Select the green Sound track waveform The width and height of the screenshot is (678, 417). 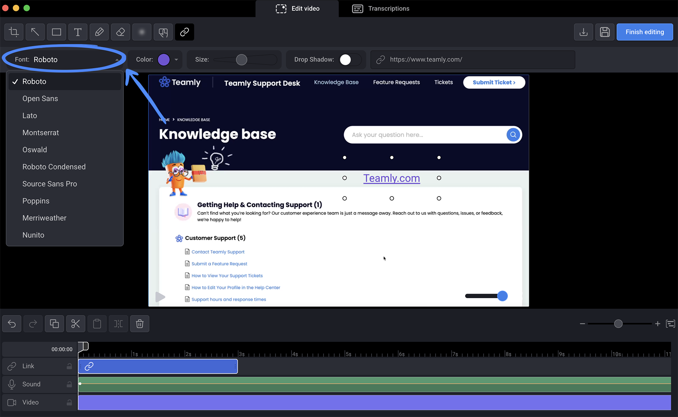pyautogui.click(x=374, y=384)
